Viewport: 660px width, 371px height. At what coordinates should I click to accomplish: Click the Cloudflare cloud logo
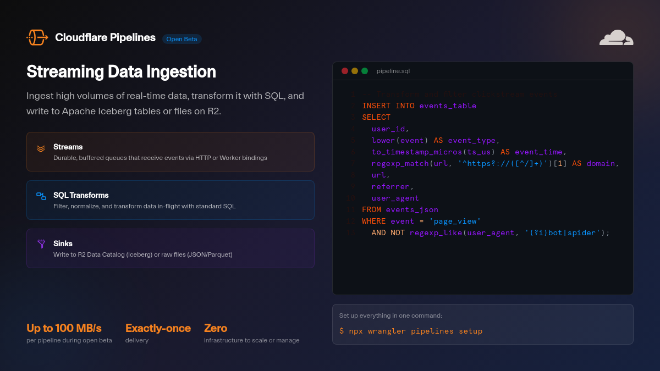pyautogui.click(x=617, y=37)
